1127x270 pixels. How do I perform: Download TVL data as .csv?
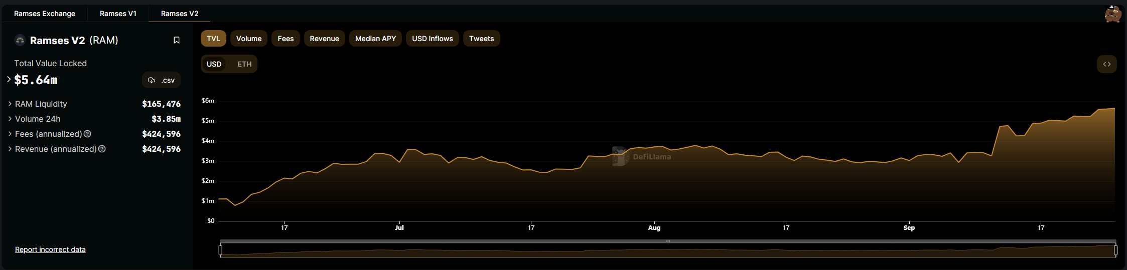(161, 80)
